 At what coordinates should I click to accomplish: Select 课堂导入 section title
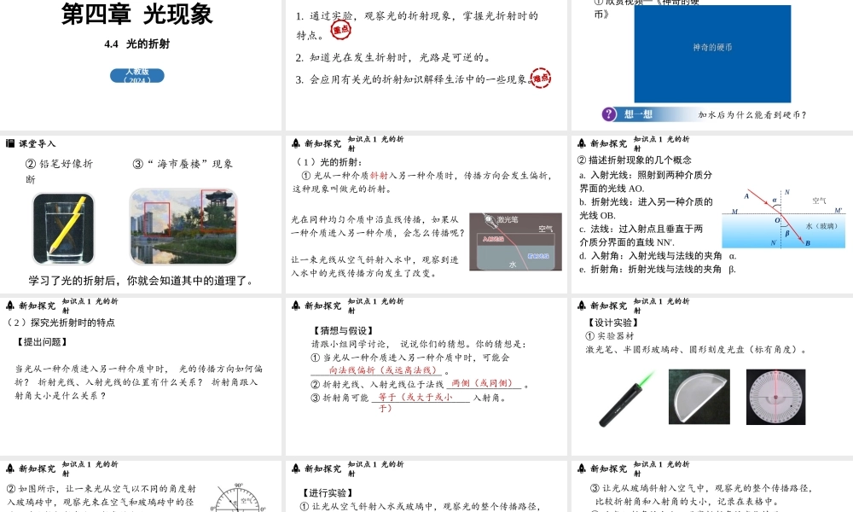pos(38,143)
